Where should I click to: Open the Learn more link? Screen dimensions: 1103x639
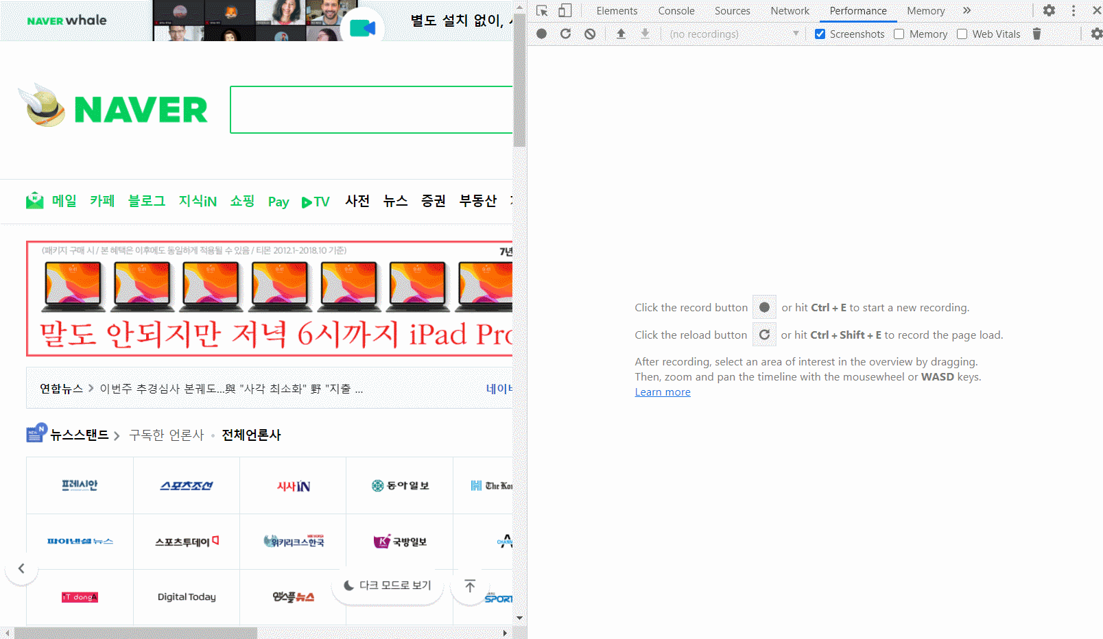coord(663,392)
